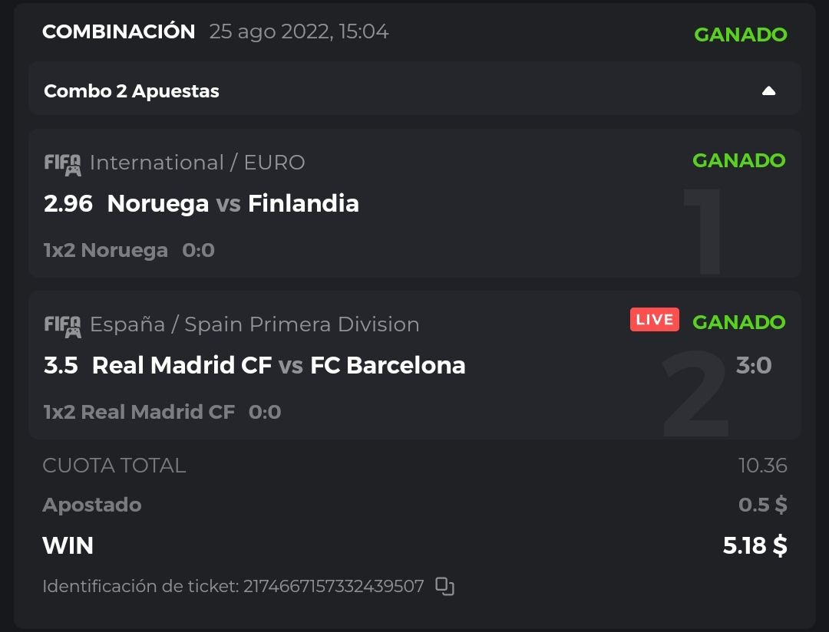Click the COMBINACIÓN title
829x632 pixels.
[119, 32]
